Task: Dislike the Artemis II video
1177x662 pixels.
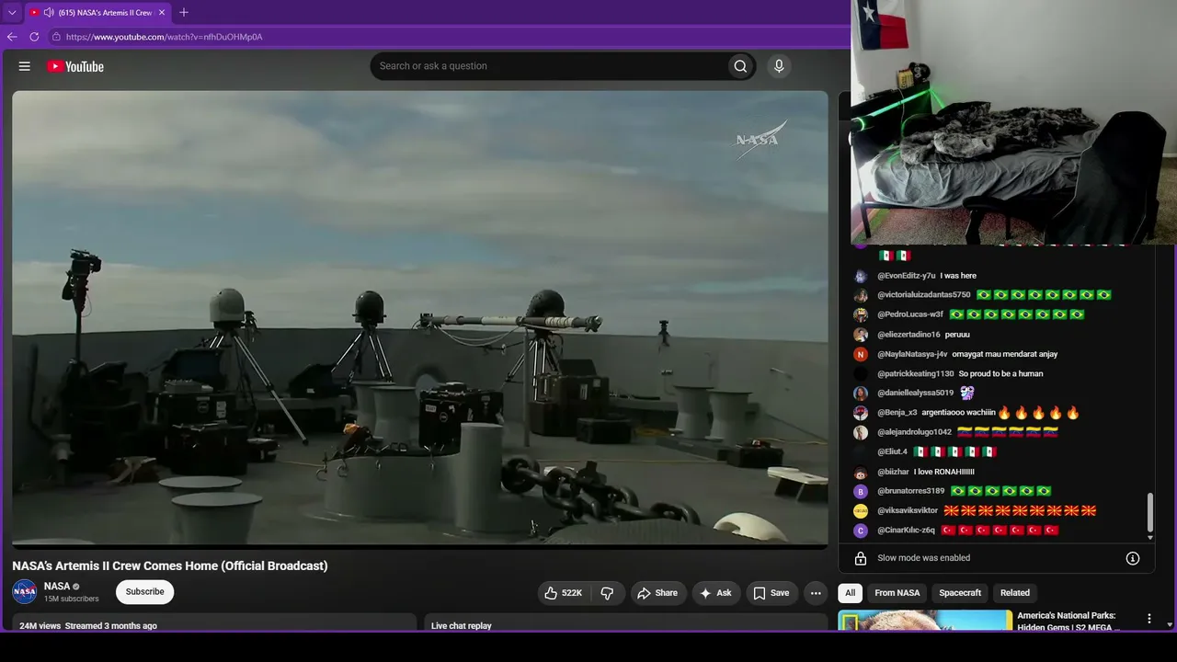Action: (x=607, y=593)
